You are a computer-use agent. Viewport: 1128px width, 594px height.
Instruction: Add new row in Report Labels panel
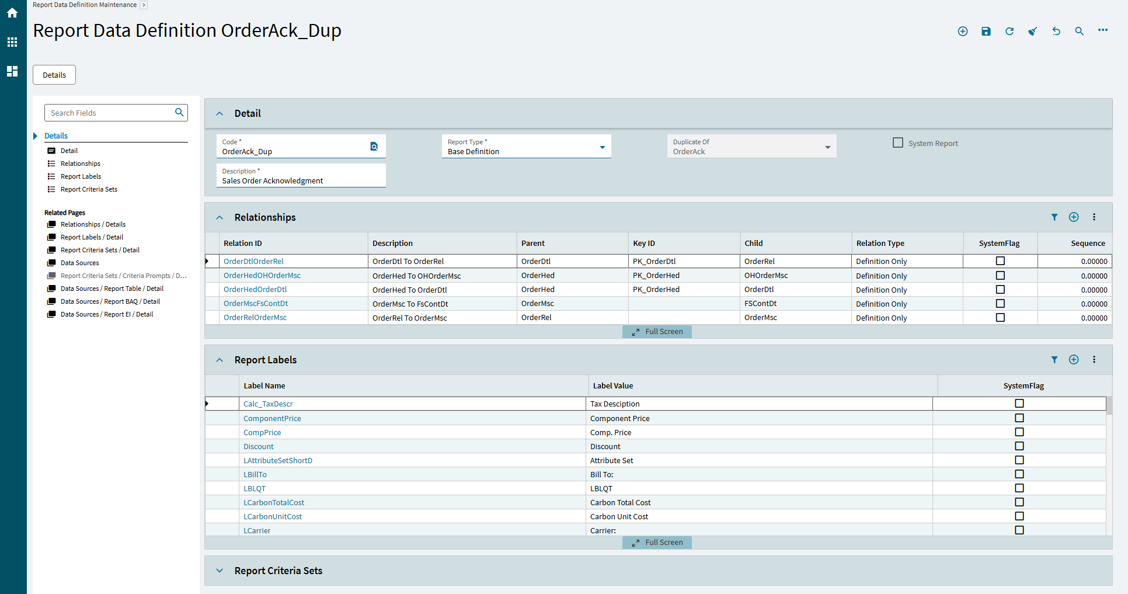coord(1074,360)
